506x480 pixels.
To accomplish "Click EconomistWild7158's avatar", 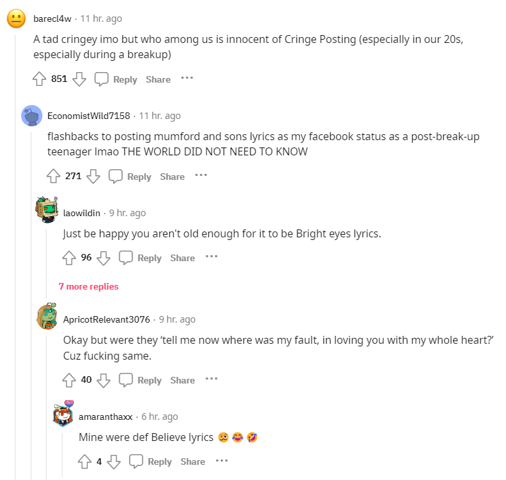I will pyautogui.click(x=32, y=116).
